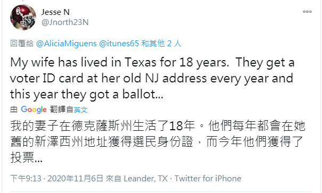This screenshot has width=322, height=193.
Task: Open the Jesse N display name
Action: tap(55, 12)
